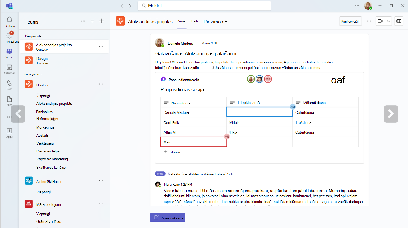Click Daniela Madera's post avatar

[159, 43]
